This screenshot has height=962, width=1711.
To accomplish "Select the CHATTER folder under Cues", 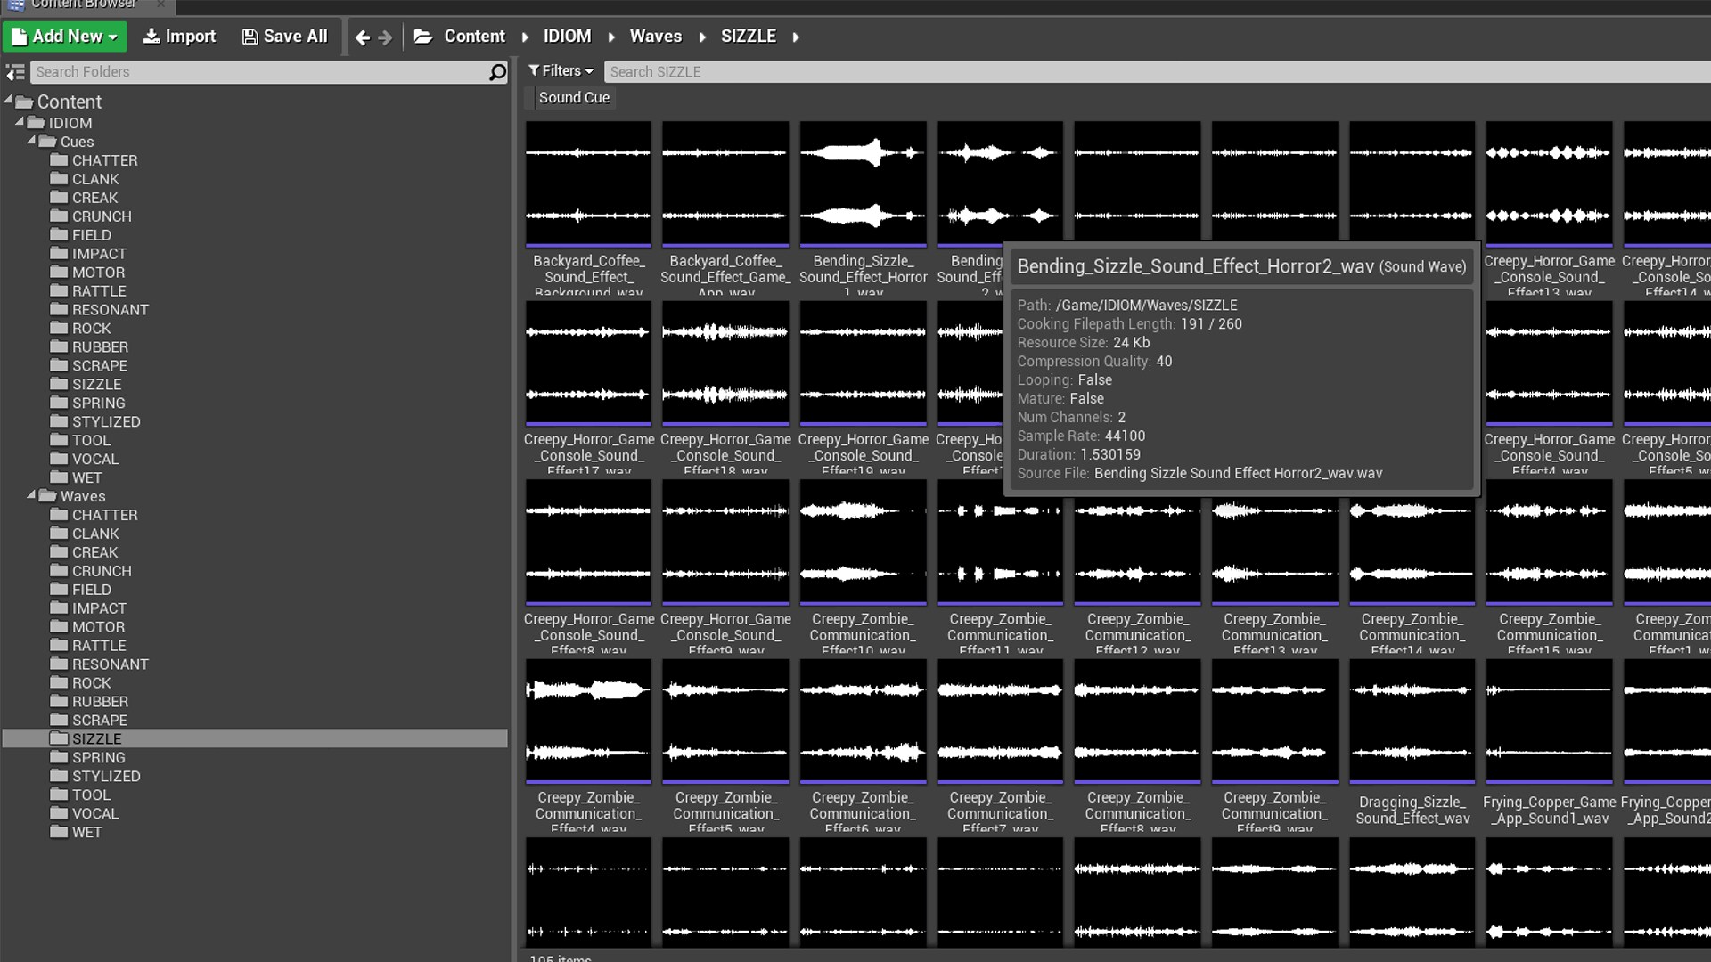I will click(104, 160).
